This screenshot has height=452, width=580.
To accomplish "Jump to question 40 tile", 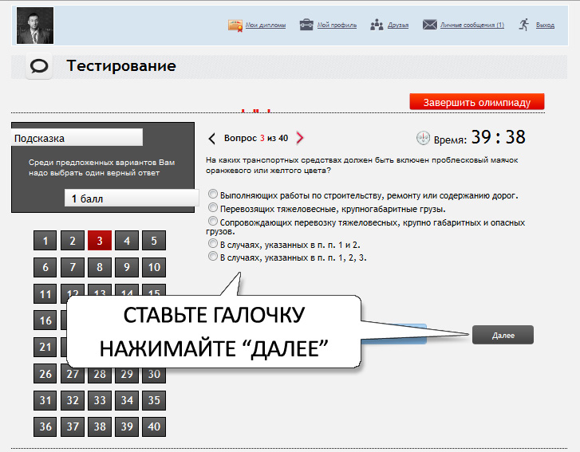I will 154,426.
